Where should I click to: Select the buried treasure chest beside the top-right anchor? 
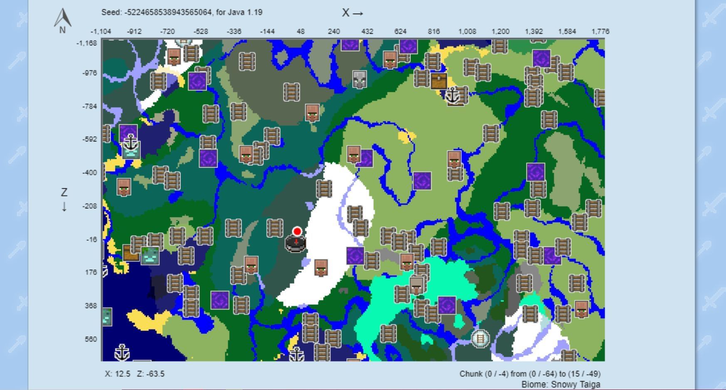(x=439, y=81)
